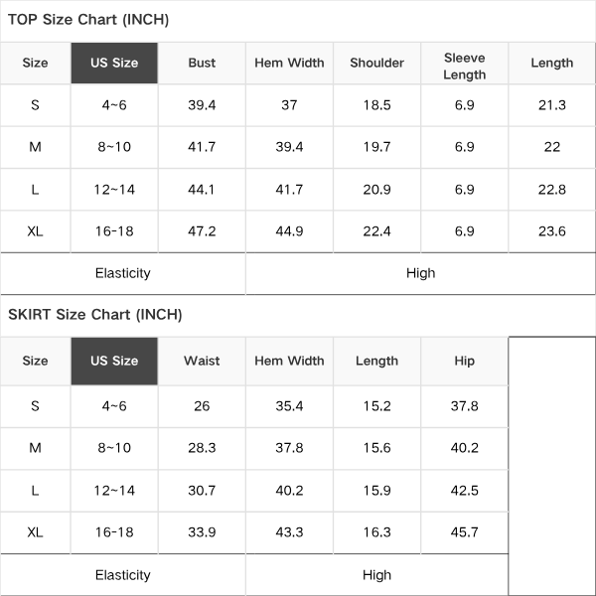Select the Hip column header
Image resolution: width=596 pixels, height=596 pixels.
point(464,361)
